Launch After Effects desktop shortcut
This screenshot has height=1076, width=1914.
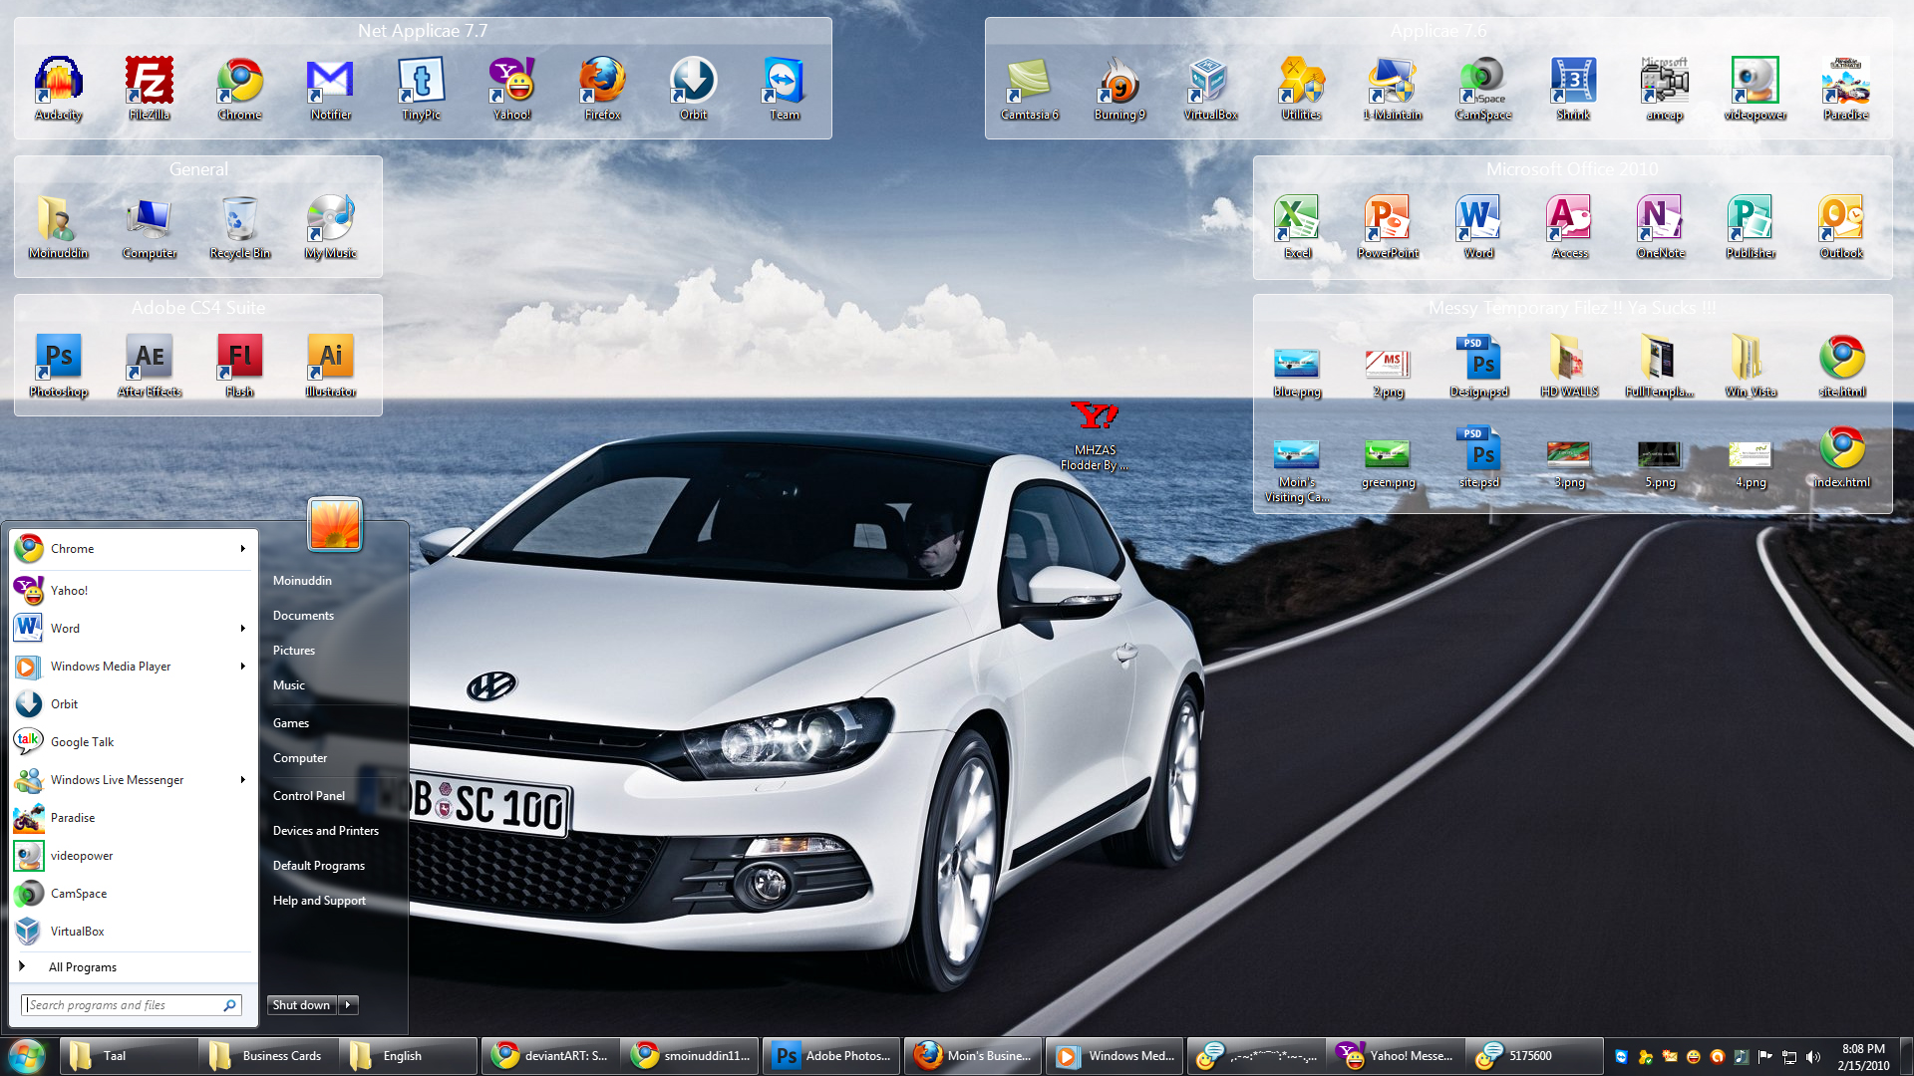tap(150, 366)
